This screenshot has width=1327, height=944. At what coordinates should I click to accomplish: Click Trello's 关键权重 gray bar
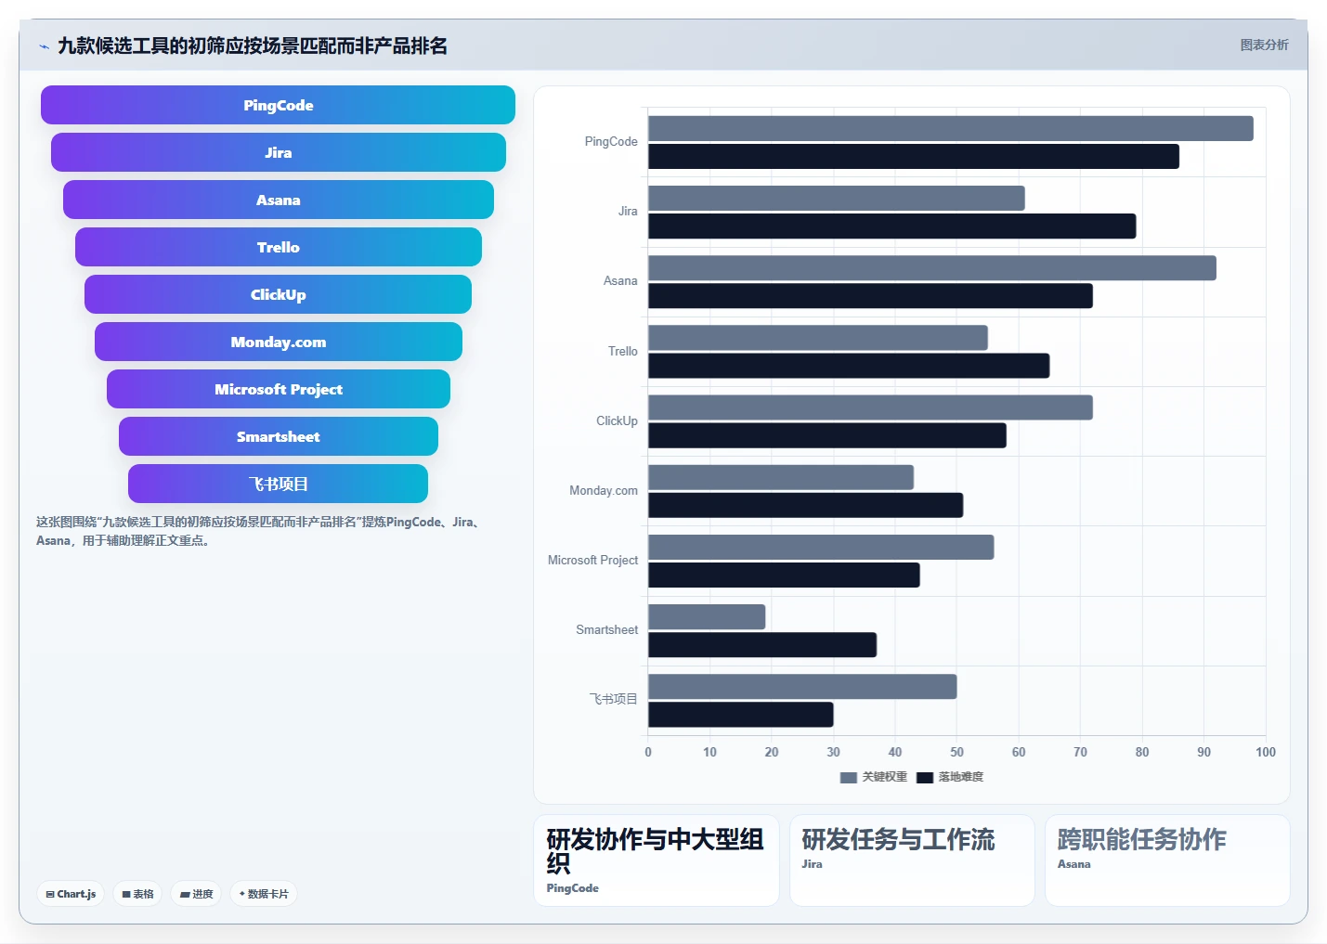click(x=818, y=338)
